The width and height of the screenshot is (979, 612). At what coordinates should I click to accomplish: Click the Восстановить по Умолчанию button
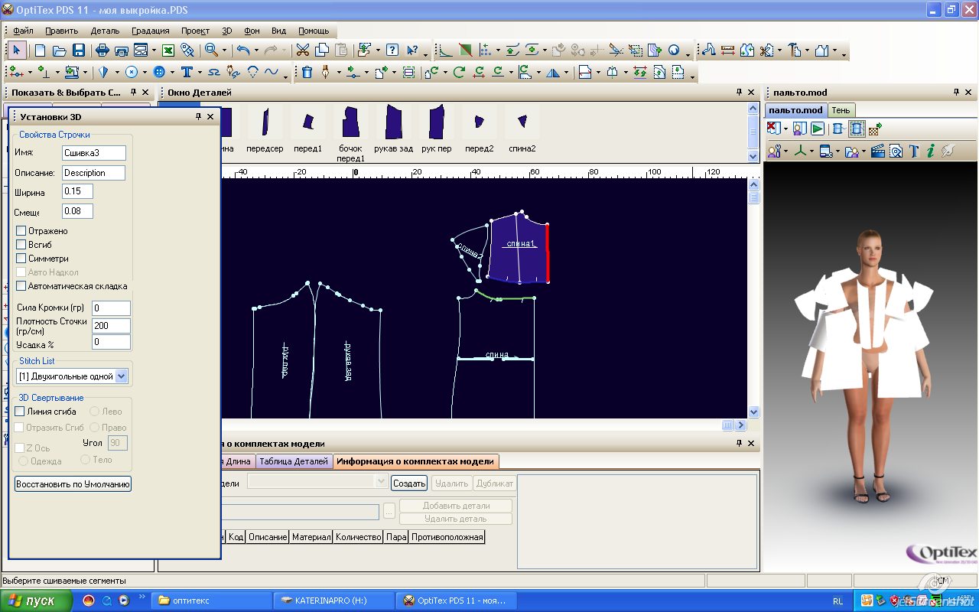tap(73, 484)
